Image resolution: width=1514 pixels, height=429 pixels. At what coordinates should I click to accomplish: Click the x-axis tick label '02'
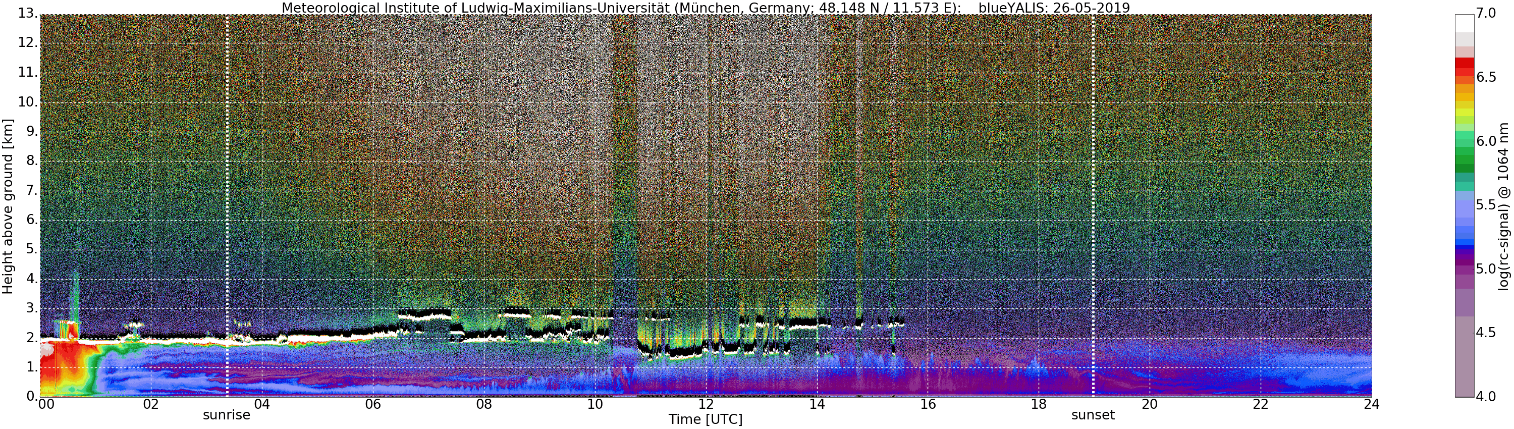pyautogui.click(x=151, y=404)
